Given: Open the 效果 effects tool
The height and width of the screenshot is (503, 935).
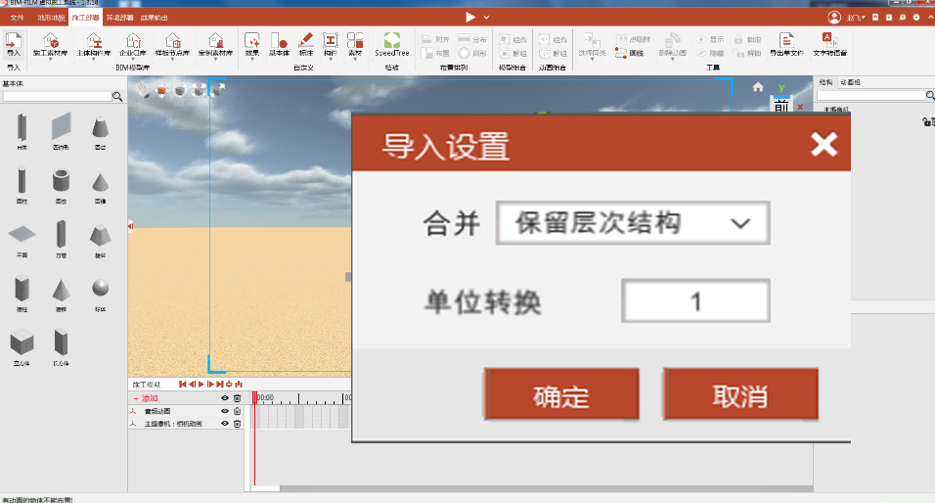Looking at the screenshot, I should tap(252, 45).
